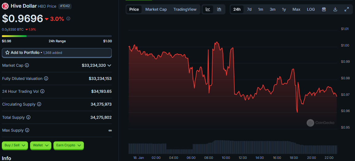The height and width of the screenshot is (161, 355).
Task: Show 24 Hour Trading Vol info icon
Action: click(42, 92)
